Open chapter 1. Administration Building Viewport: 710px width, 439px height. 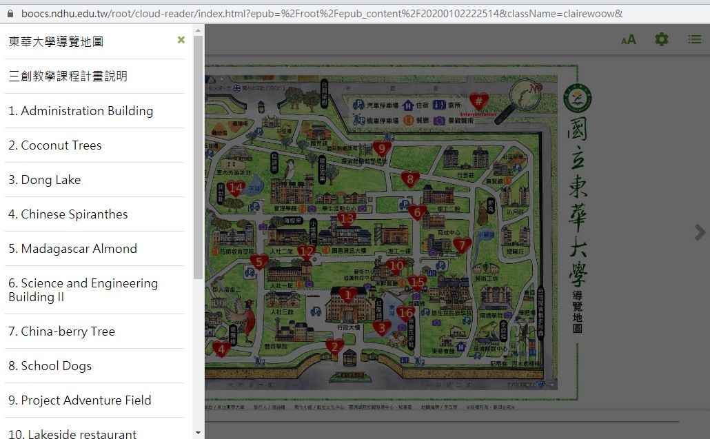81,111
